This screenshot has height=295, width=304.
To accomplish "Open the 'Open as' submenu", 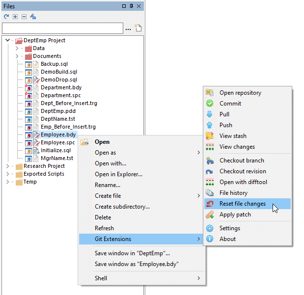I will pos(142,153).
